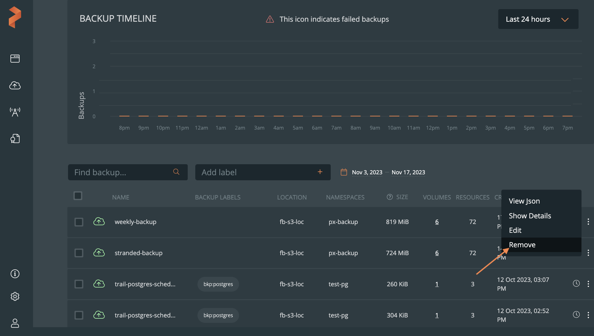Open the applications window icon in the sidebar

pos(15,59)
